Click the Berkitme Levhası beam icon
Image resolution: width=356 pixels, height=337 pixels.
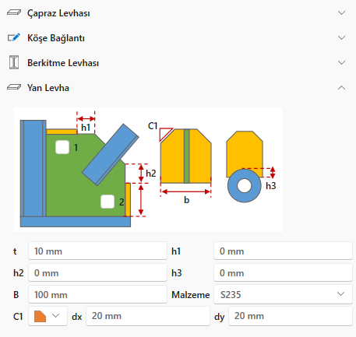(x=14, y=62)
